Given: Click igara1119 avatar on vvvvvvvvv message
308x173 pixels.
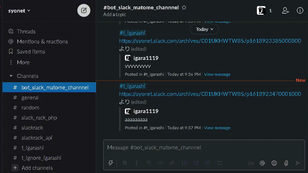Looking at the screenshot, I should [x=128, y=58].
